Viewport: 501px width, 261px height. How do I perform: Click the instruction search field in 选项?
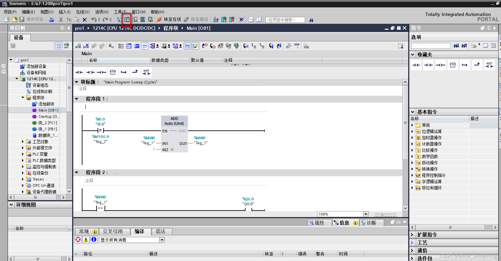tap(431, 46)
